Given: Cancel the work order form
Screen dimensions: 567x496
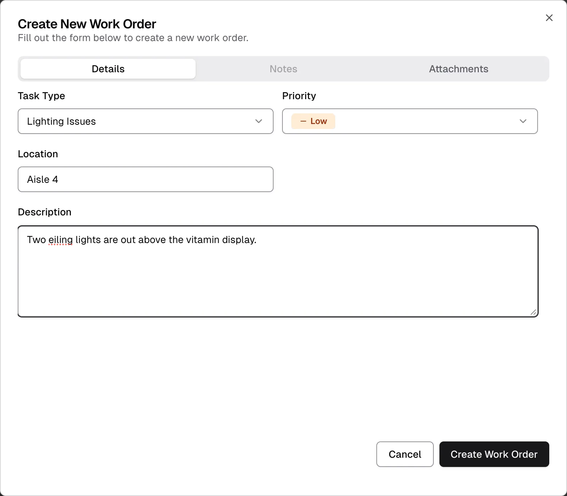Looking at the screenshot, I should (x=405, y=454).
